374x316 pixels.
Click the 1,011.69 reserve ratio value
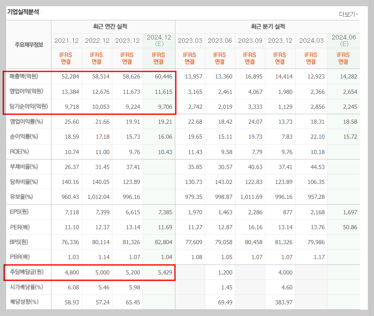tap(251, 197)
